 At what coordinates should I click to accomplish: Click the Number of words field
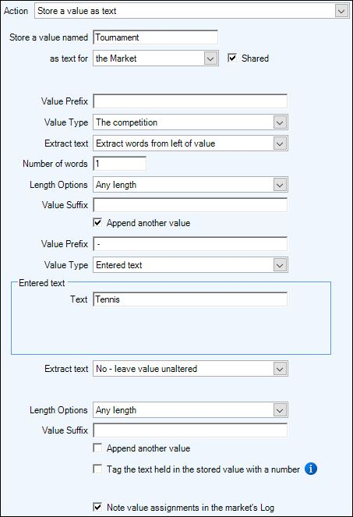[120, 164]
